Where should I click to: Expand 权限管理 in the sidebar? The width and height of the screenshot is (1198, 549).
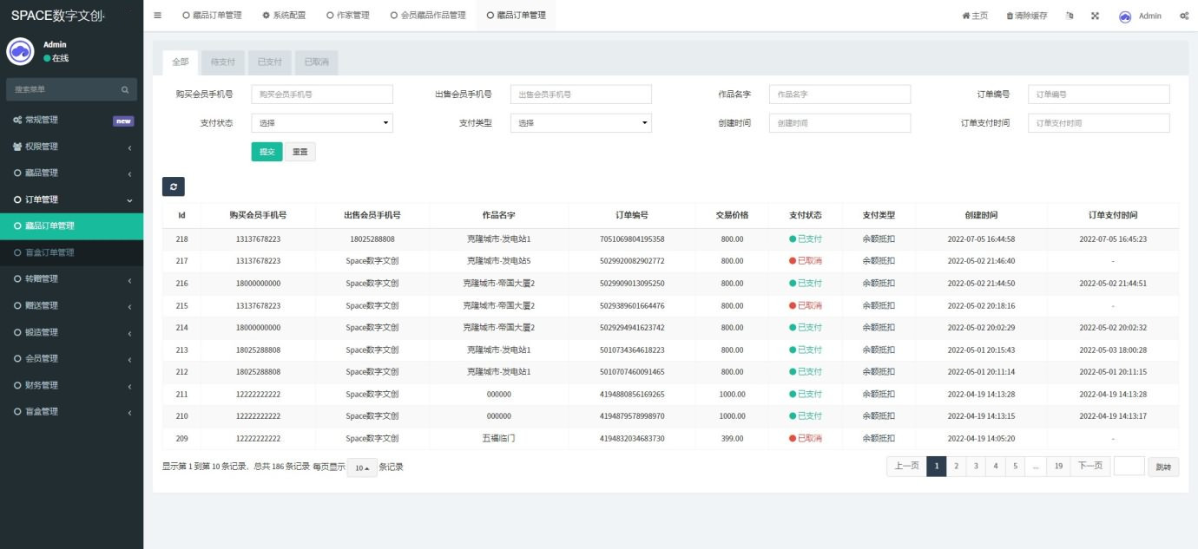pos(71,147)
